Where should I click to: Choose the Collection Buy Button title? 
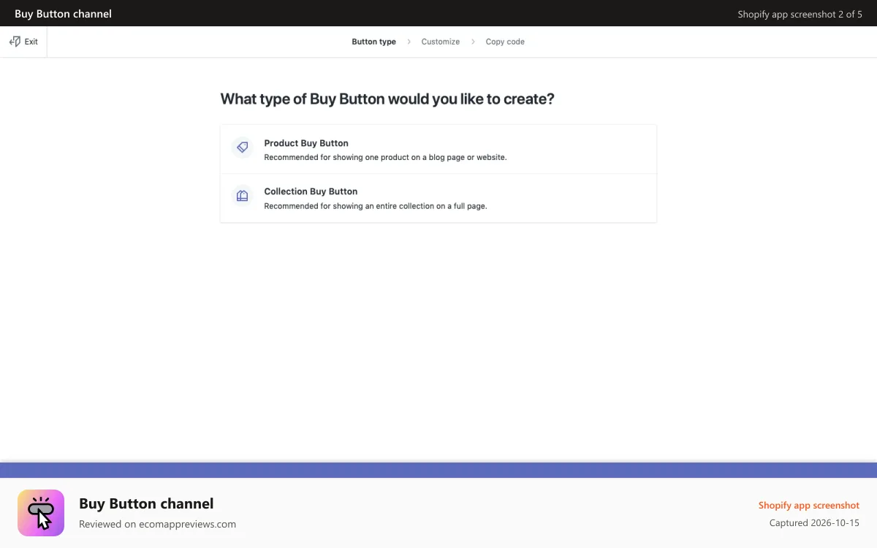(x=311, y=191)
